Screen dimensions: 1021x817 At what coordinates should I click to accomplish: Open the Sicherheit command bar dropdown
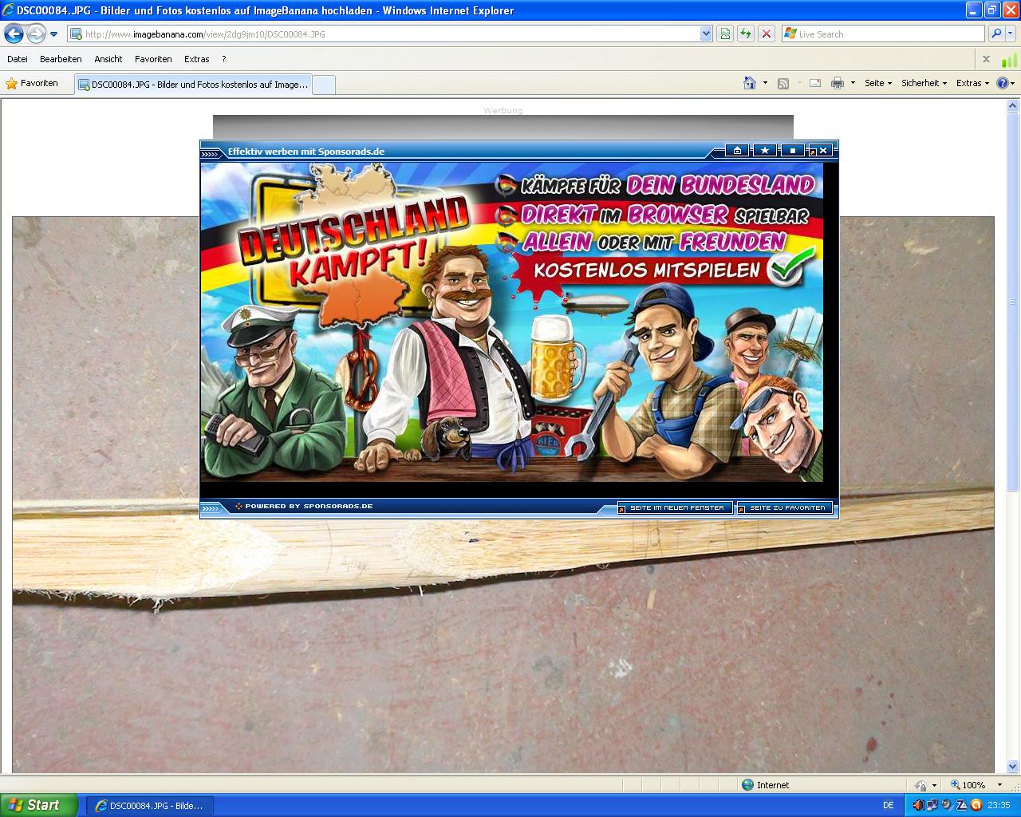(x=924, y=83)
